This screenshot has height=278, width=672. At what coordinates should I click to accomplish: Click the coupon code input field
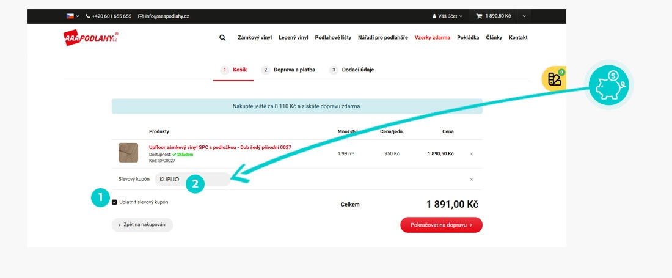pos(192,179)
